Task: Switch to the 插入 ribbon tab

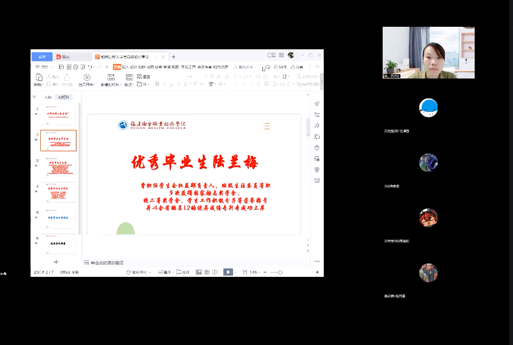Action: pyautogui.click(x=125, y=67)
